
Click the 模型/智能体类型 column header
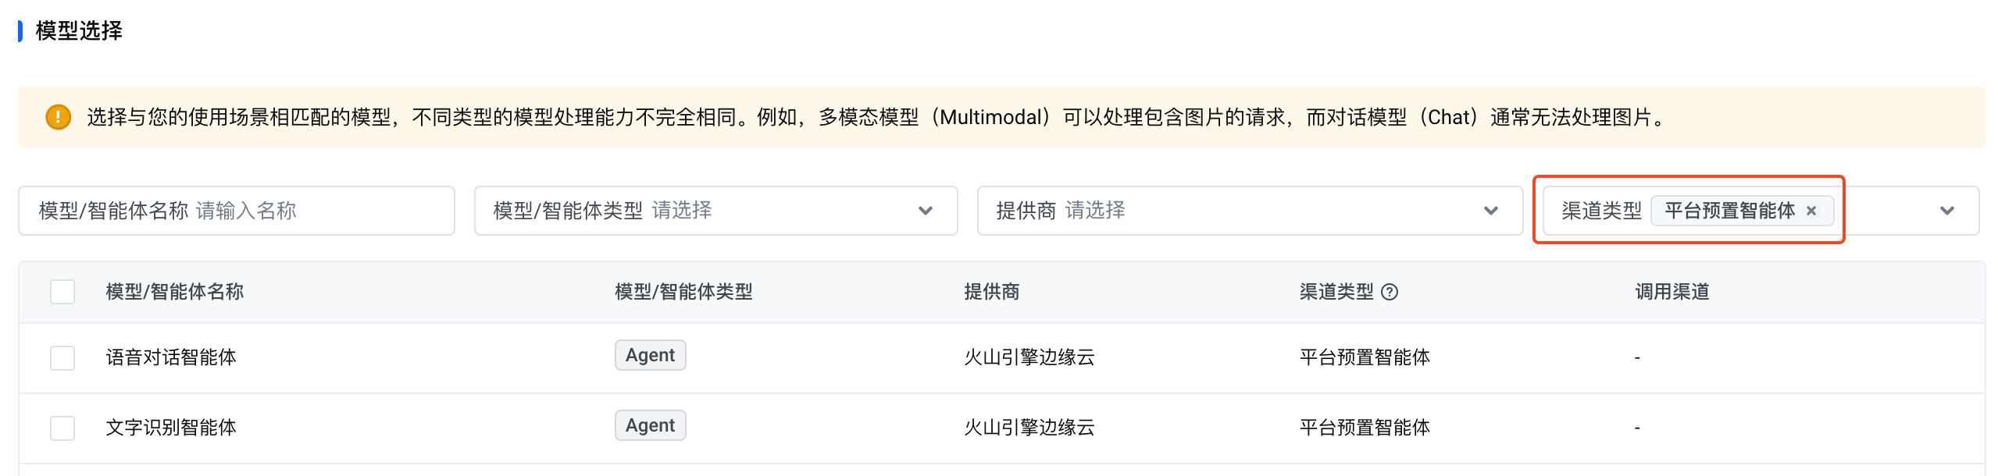coord(683,292)
